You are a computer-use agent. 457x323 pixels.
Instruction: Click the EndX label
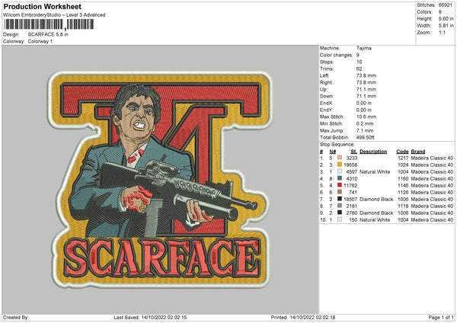pos(327,103)
